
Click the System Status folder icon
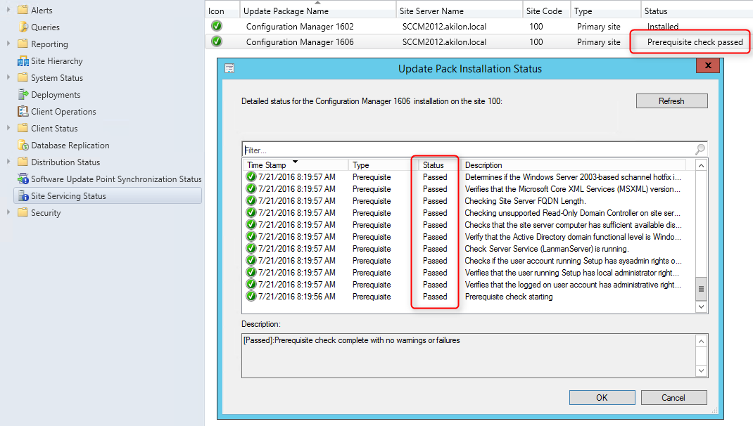(x=23, y=77)
